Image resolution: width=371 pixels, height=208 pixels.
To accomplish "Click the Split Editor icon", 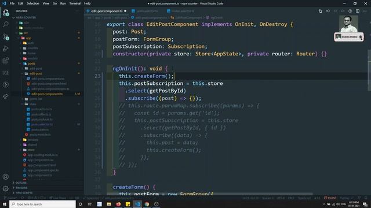I will pyautogui.click(x=358, y=11).
